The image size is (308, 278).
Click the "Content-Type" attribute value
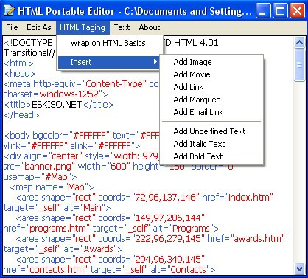114,84
